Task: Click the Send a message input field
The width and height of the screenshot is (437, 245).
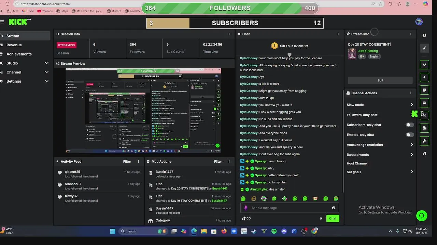Action: (x=290, y=208)
